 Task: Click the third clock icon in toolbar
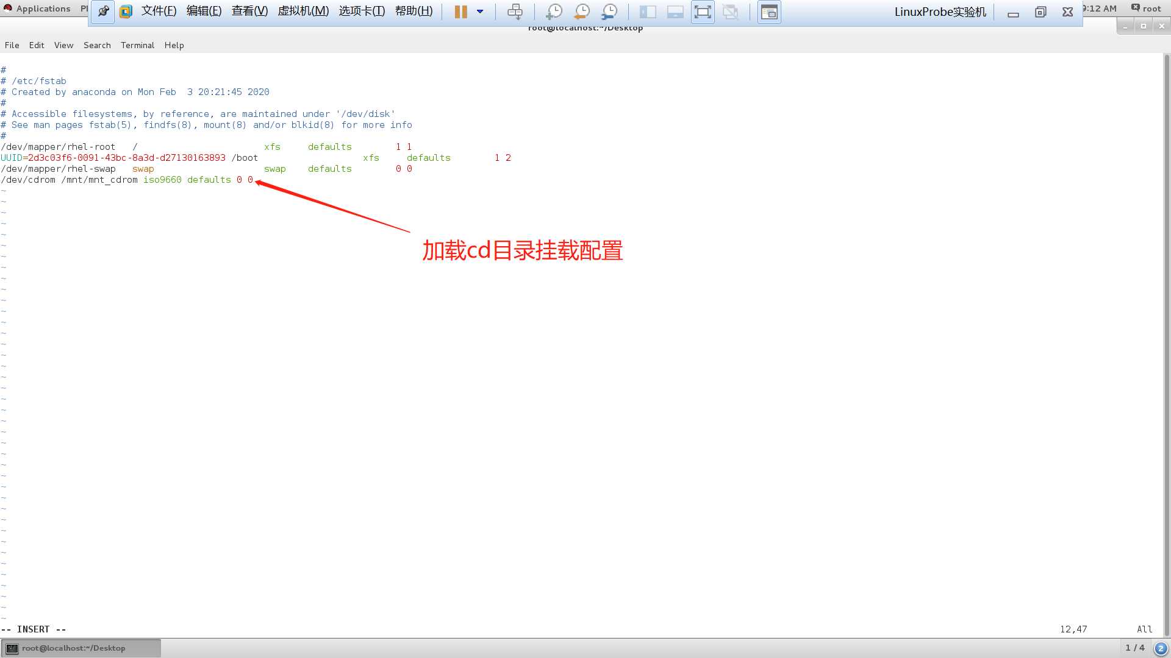609,11
